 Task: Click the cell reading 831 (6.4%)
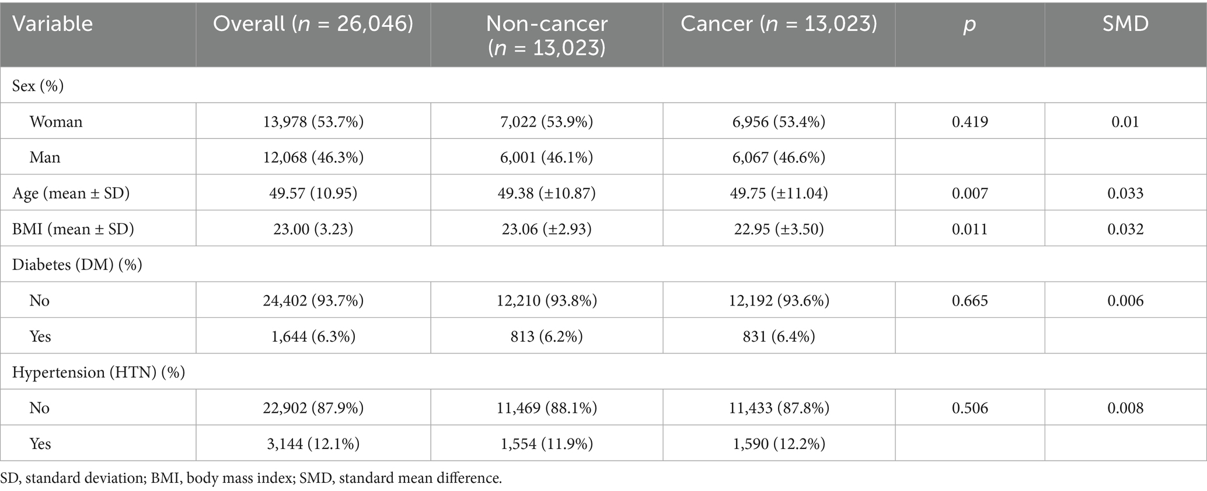[779, 336]
